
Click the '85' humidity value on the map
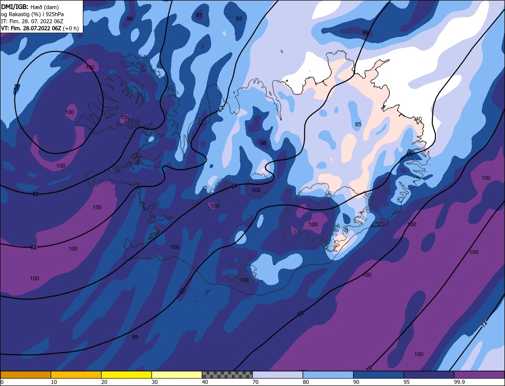tap(358, 124)
